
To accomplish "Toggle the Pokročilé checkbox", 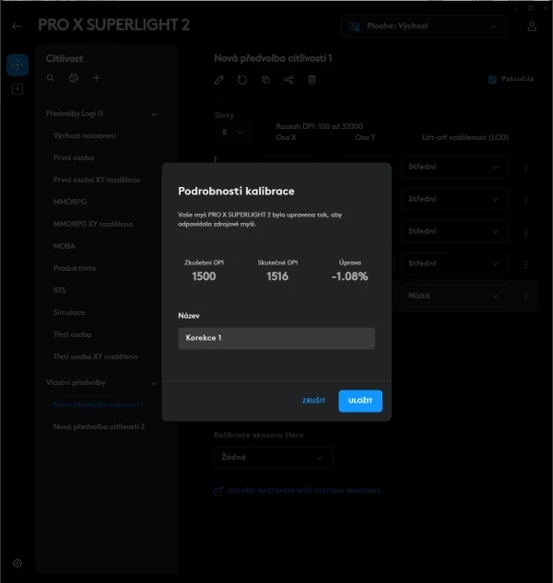I will (492, 79).
